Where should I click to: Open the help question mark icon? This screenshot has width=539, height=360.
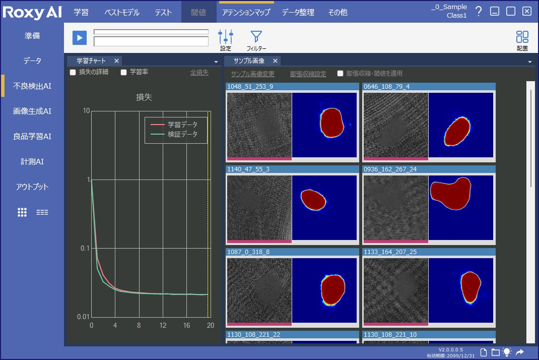click(x=479, y=11)
